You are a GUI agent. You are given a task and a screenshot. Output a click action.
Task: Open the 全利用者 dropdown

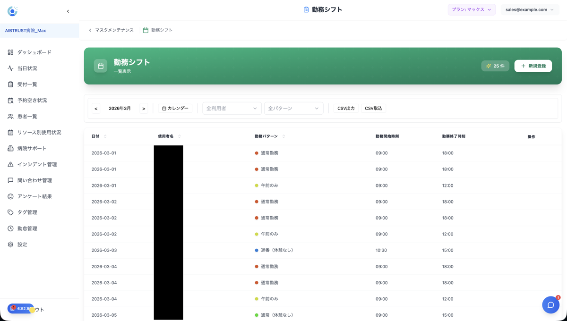click(x=232, y=108)
